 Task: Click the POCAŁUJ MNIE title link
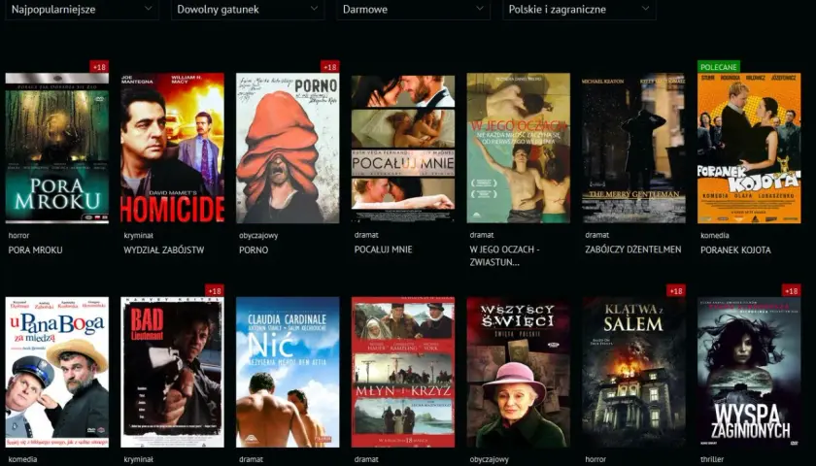click(383, 250)
